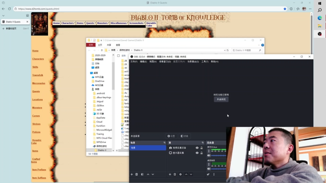Adjust the Mic/Aux volume slider
The height and width of the screenshot is (183, 326).
[x=218, y=155]
